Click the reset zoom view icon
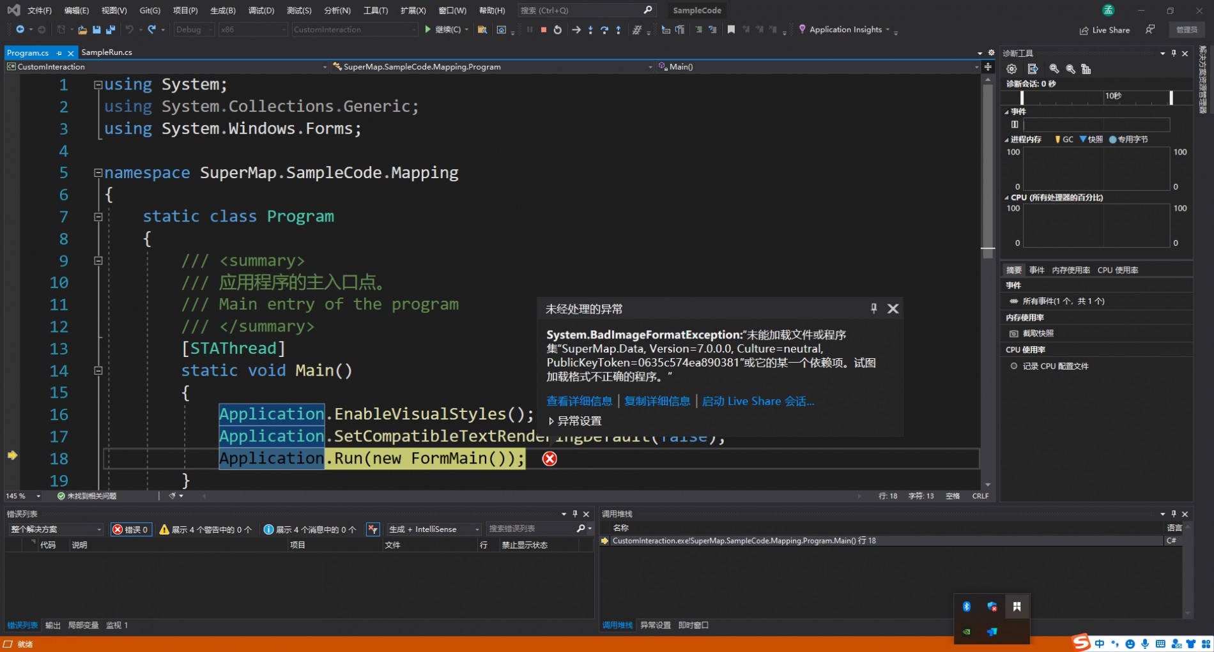Viewport: 1214px width, 652px height. 1086,69
